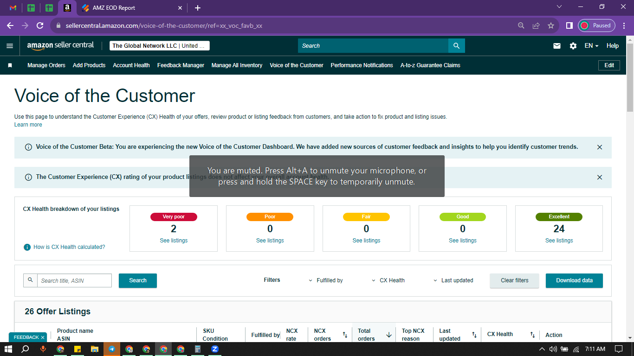Open Feedback Manager

click(181, 65)
